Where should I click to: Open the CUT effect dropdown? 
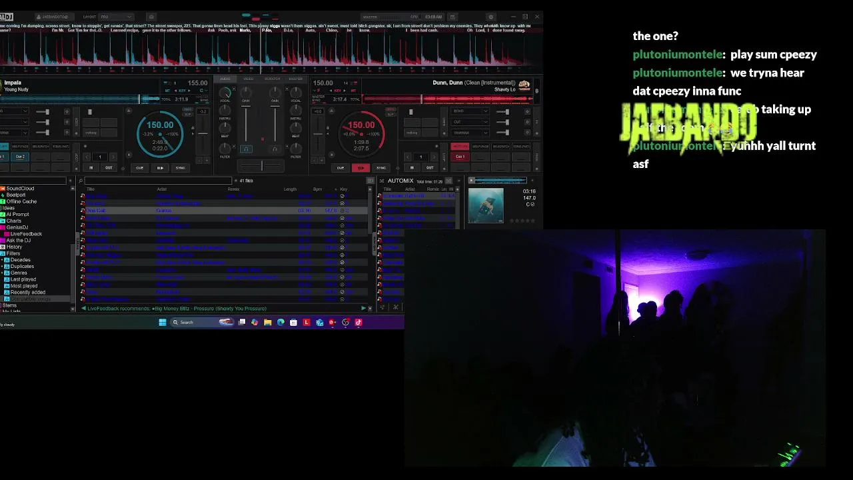tap(468, 122)
